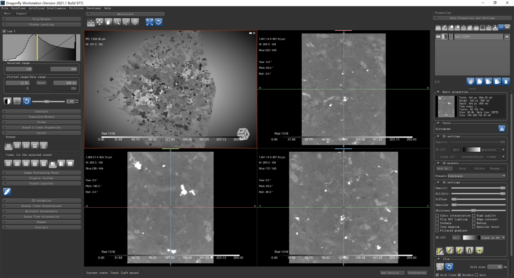Open Preferences button

click(x=417, y=273)
